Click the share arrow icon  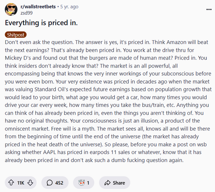pos(107,183)
